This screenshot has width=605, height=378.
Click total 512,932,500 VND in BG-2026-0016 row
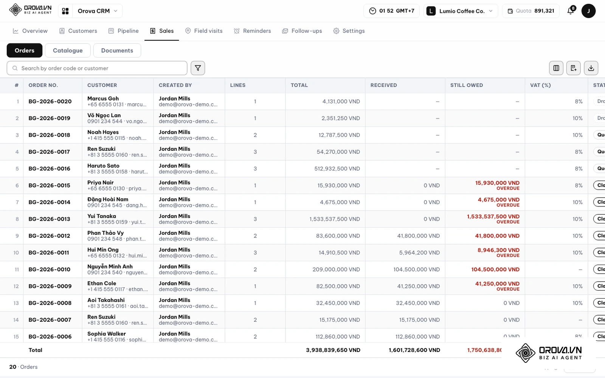(x=337, y=169)
